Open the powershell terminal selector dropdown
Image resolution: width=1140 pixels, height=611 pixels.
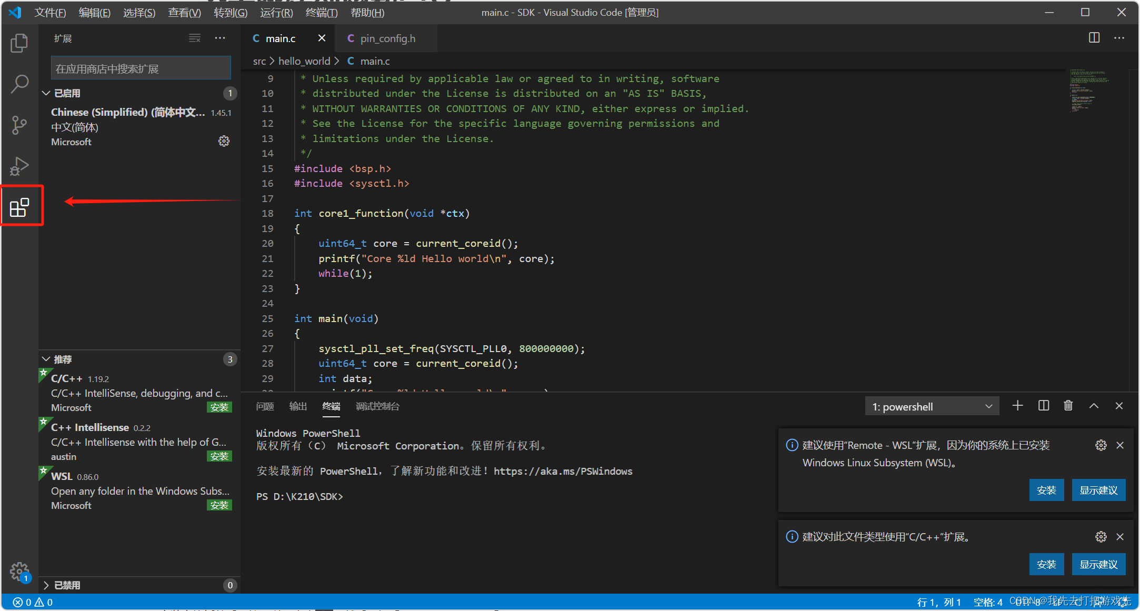[x=932, y=406]
